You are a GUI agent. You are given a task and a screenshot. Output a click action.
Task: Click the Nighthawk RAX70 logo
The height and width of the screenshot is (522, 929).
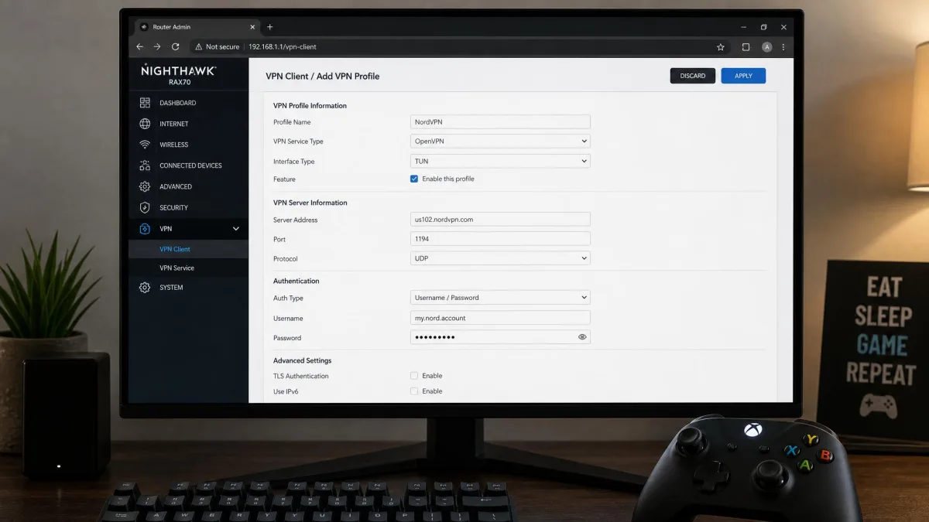(x=178, y=74)
